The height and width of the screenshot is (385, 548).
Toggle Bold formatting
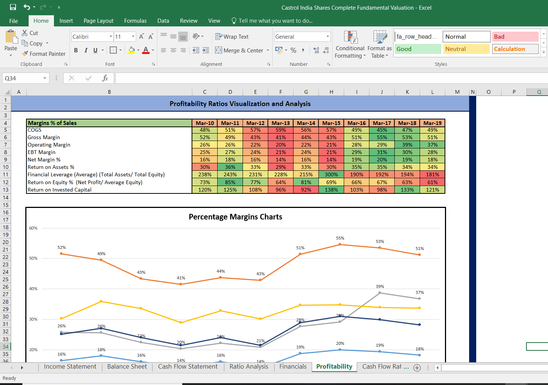pyautogui.click(x=76, y=50)
